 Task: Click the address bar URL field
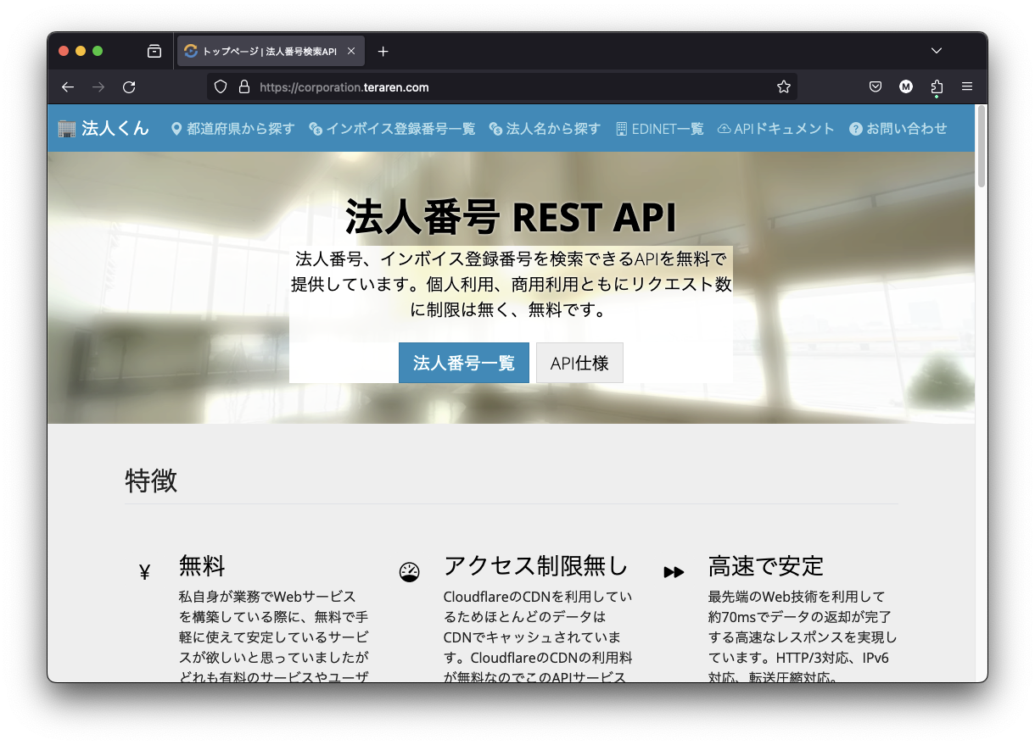coord(509,86)
